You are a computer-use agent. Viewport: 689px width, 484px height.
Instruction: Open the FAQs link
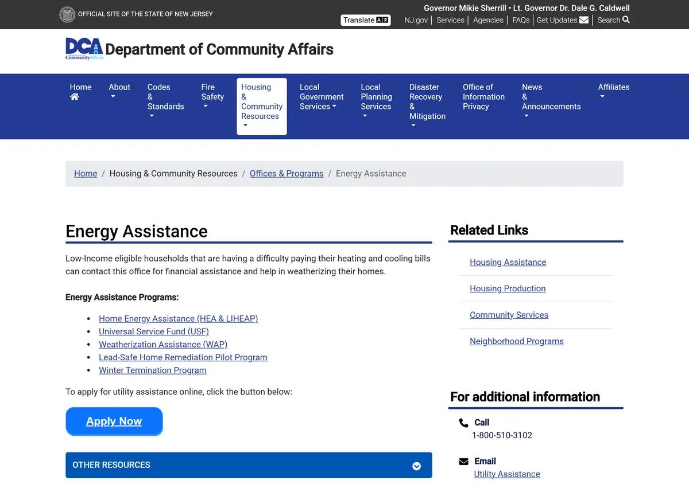521,20
